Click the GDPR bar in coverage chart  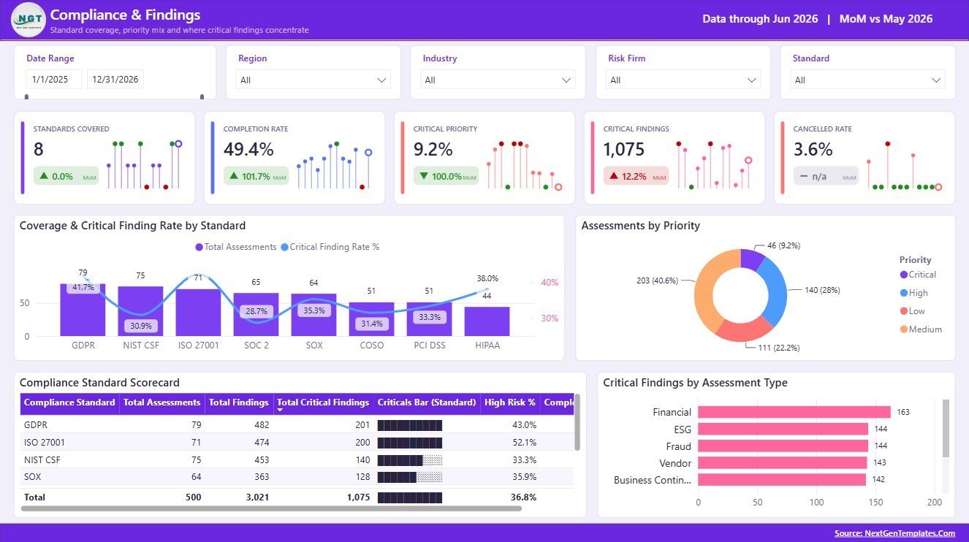tap(83, 310)
